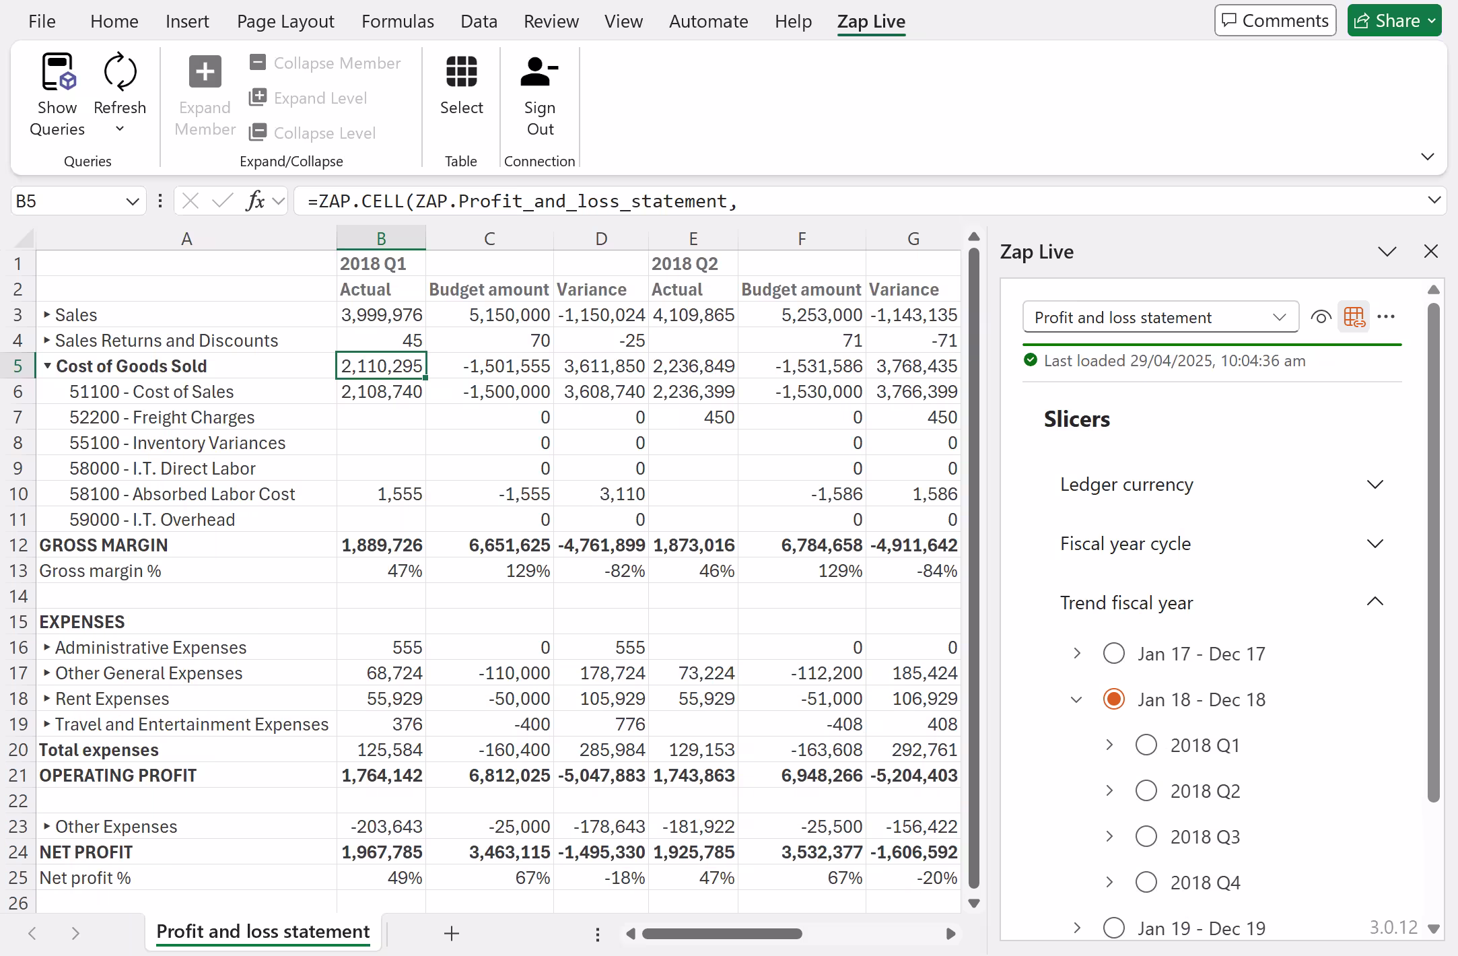Image resolution: width=1458 pixels, height=956 pixels.
Task: Open the Formulas ribbon tab
Action: click(x=397, y=22)
